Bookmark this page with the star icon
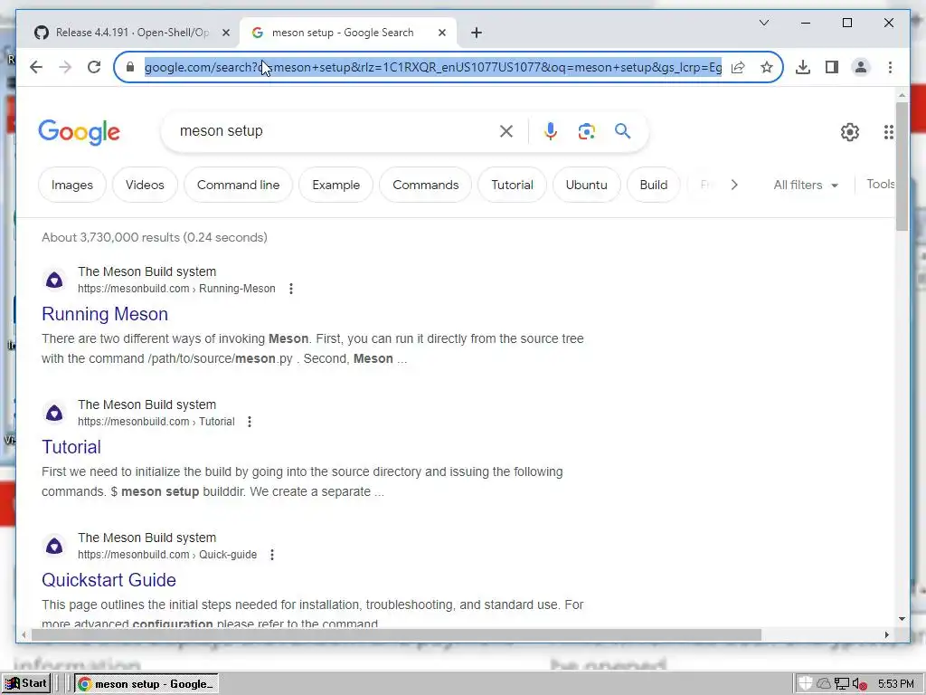 (767, 67)
